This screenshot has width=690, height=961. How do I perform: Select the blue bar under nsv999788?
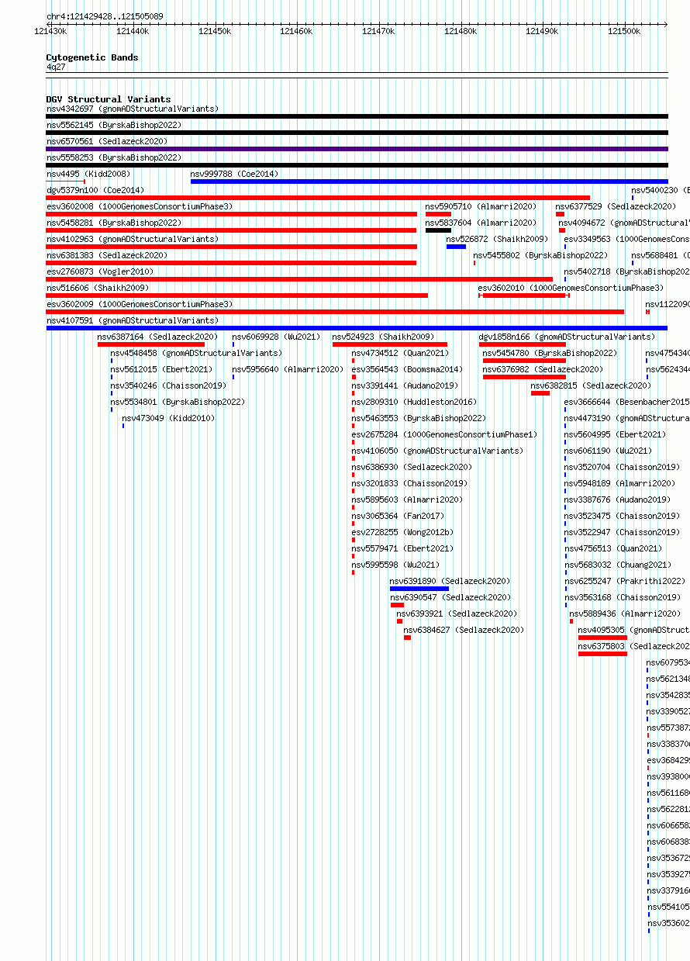(429, 181)
